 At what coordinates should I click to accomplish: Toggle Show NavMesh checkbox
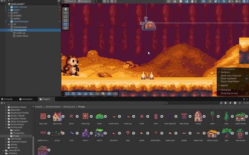pos(247,79)
